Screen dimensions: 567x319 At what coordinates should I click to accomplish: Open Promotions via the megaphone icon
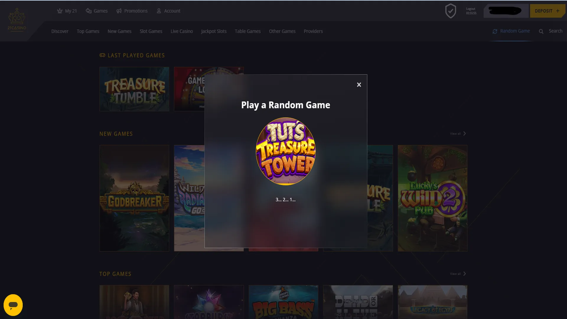(x=119, y=11)
